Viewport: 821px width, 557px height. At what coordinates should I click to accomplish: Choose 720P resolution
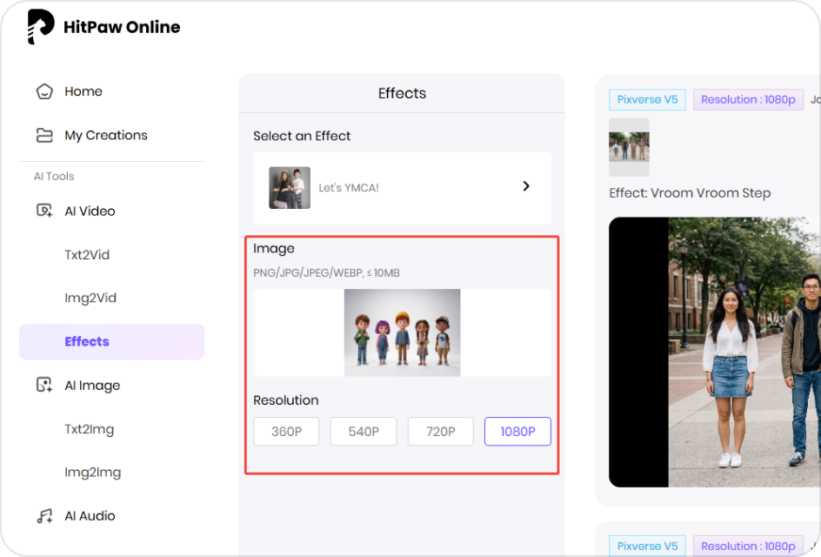[x=440, y=431]
